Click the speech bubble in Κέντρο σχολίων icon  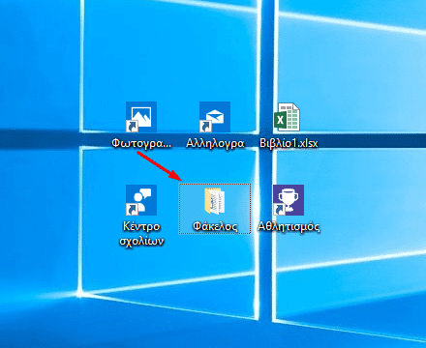coord(146,192)
